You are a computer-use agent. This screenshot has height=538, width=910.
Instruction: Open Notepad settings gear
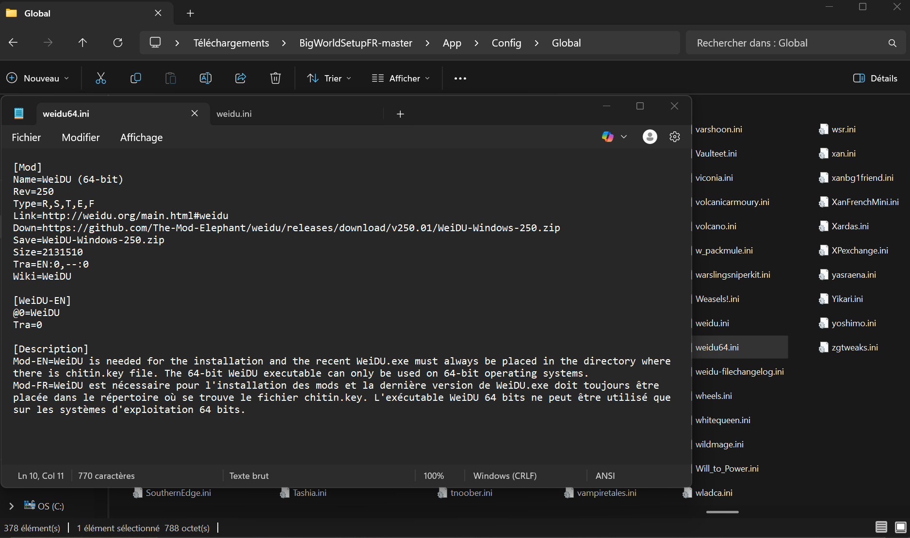[x=675, y=137]
